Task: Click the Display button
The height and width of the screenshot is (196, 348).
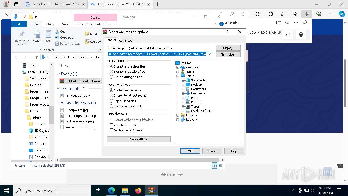Action: 228,48
